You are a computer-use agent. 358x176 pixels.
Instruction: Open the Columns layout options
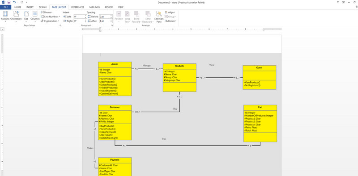pyautogui.click(x=35, y=17)
